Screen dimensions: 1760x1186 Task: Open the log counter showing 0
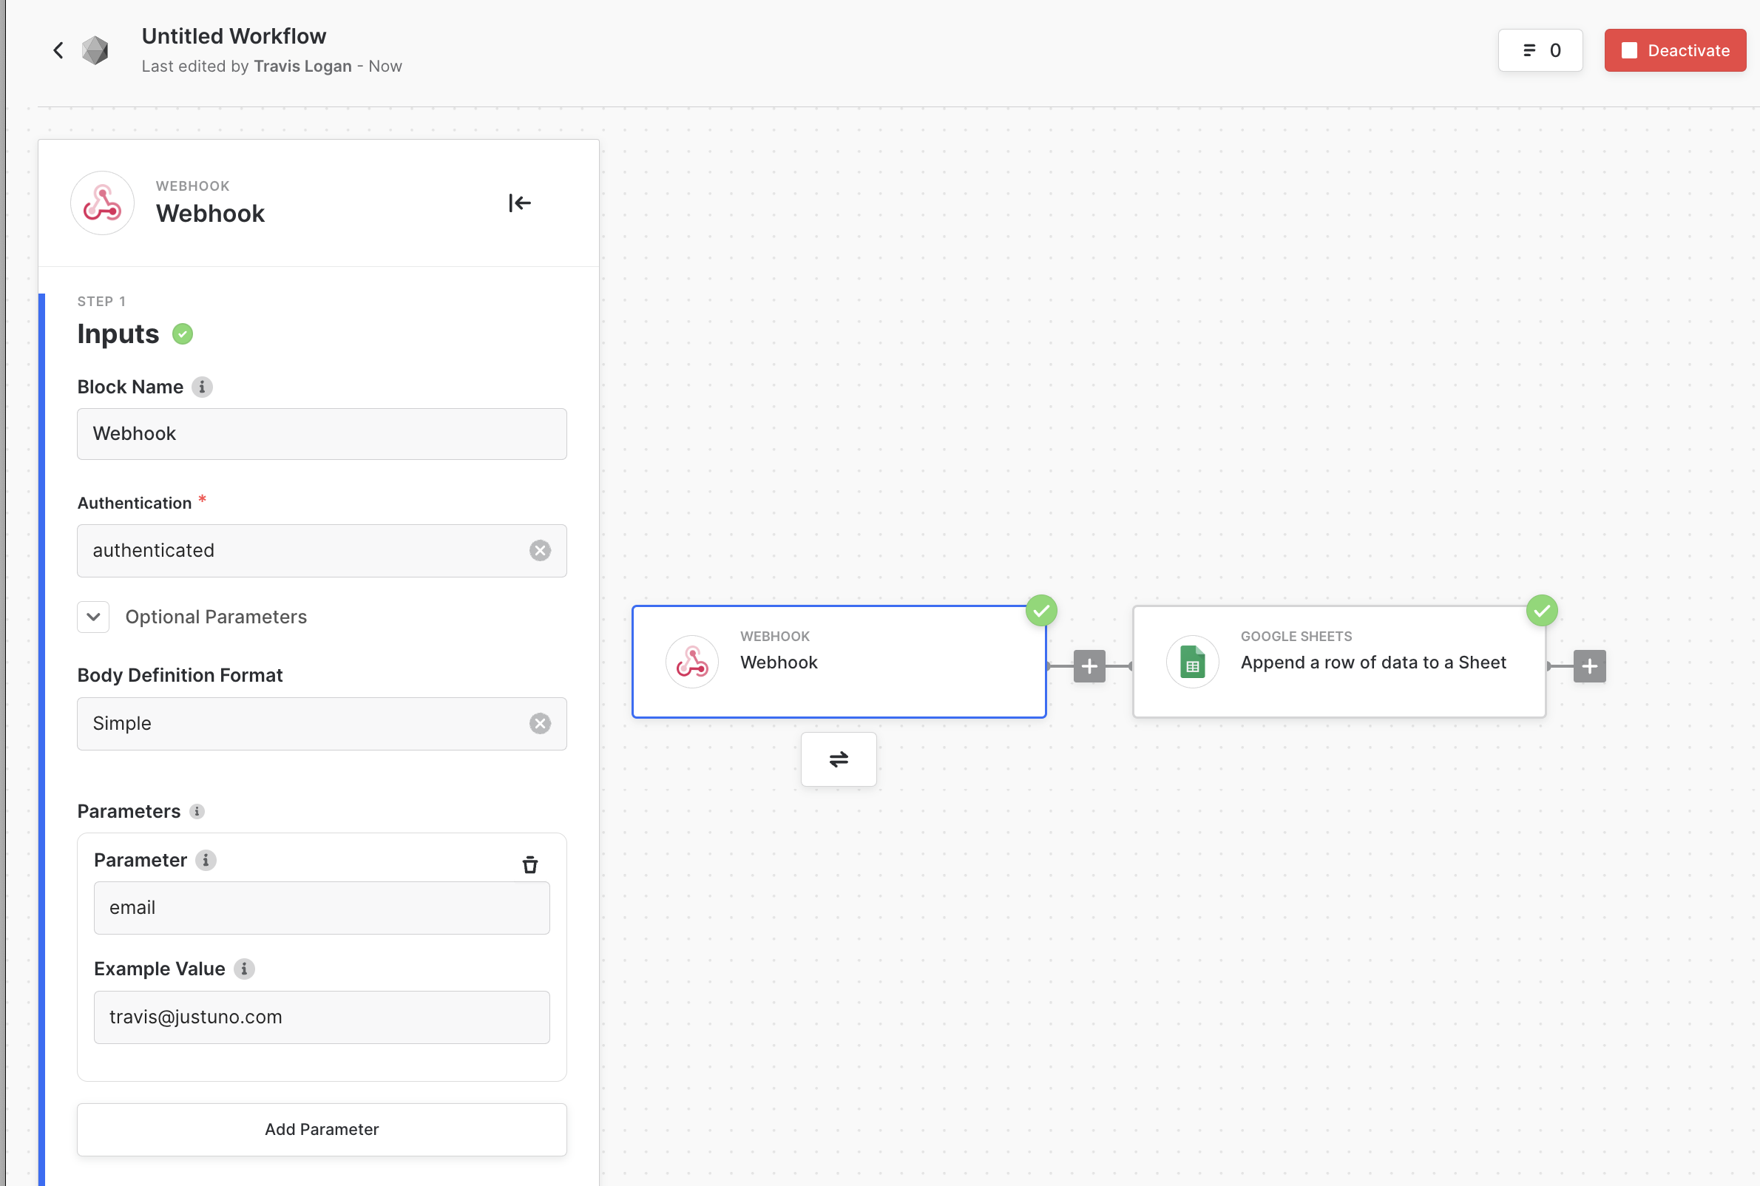1540,51
